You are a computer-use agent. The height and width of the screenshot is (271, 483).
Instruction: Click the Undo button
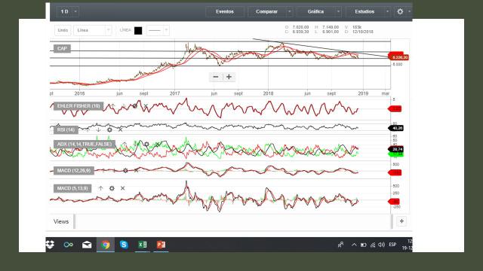[63, 30]
